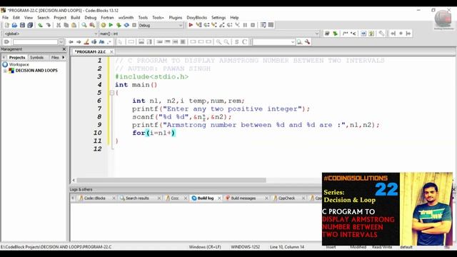457x257 pixels.
Task: Click the toggle header C icon
Action: click(x=244, y=42)
